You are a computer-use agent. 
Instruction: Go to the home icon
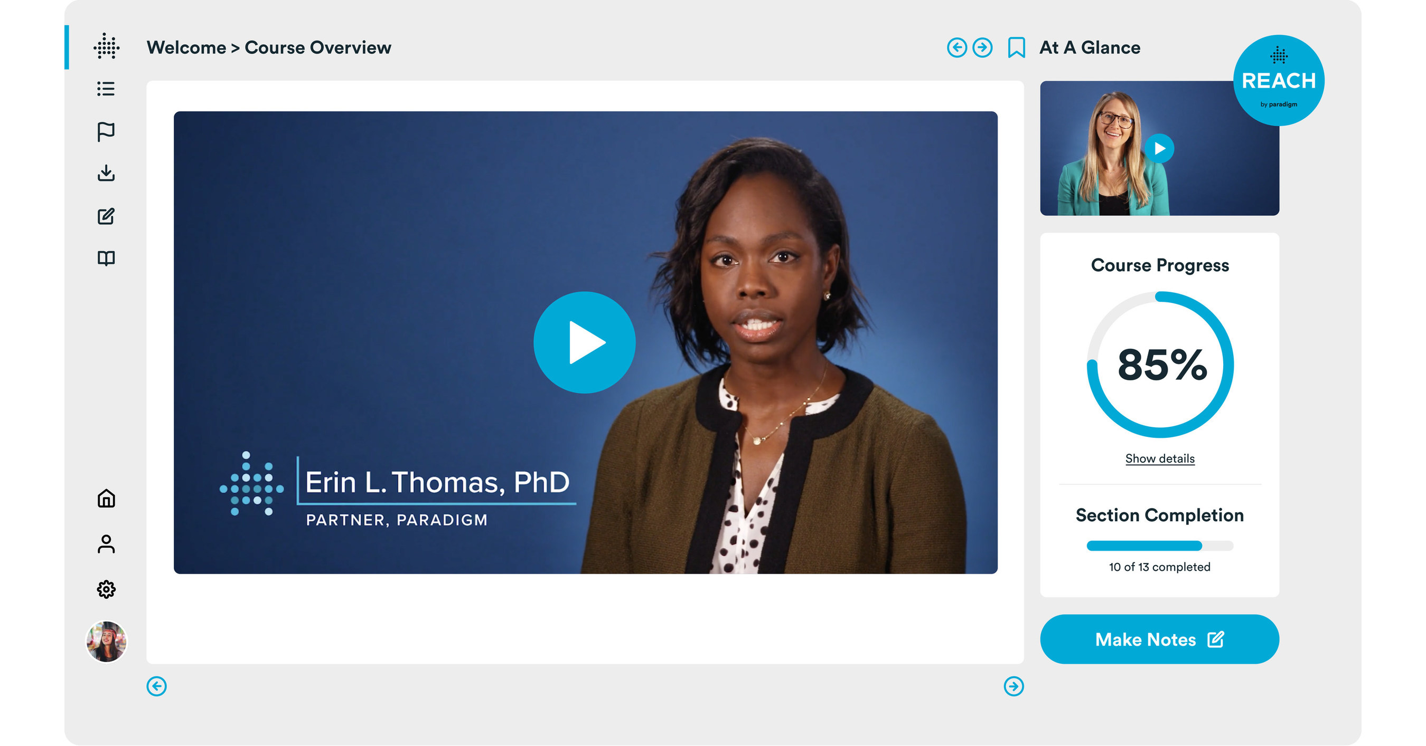click(x=106, y=498)
